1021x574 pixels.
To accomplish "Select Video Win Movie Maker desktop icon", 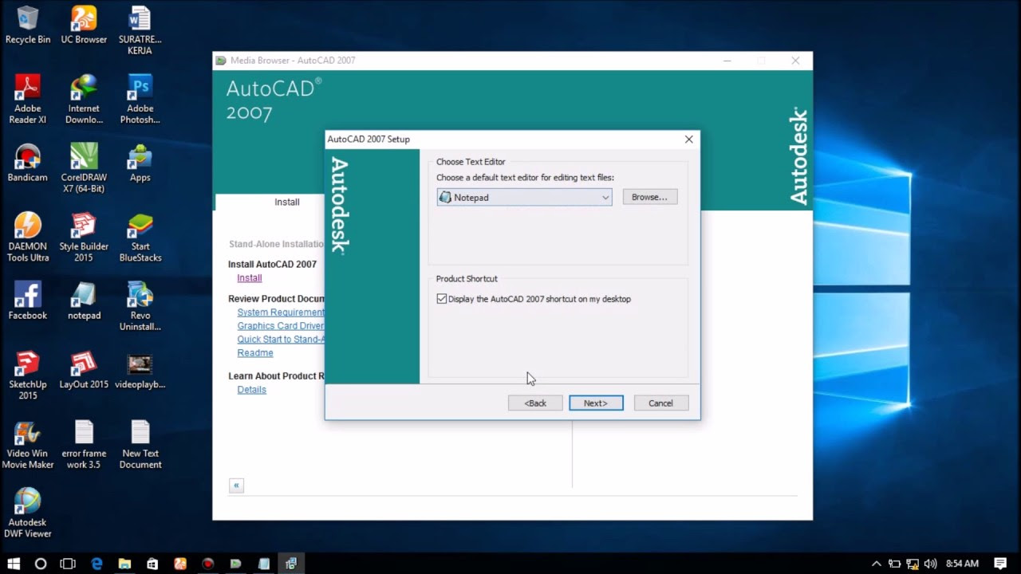I will [28, 444].
